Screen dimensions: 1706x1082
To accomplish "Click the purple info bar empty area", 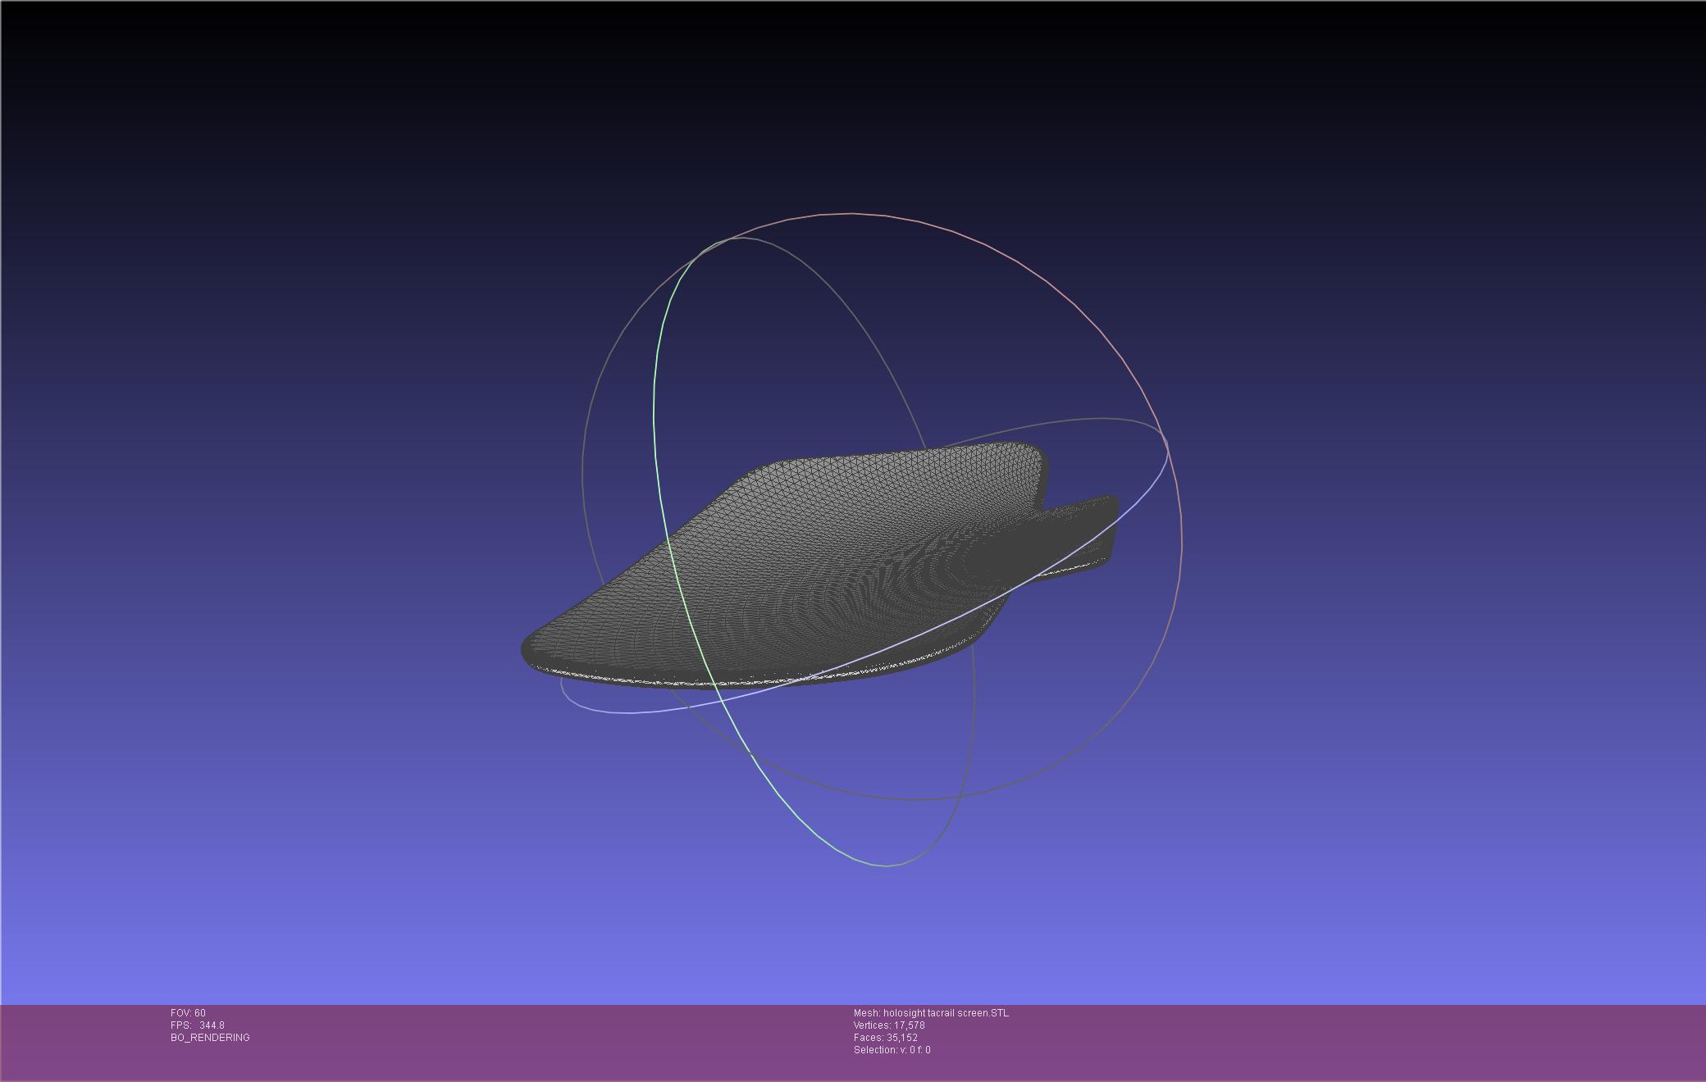I will coord(1312,1041).
